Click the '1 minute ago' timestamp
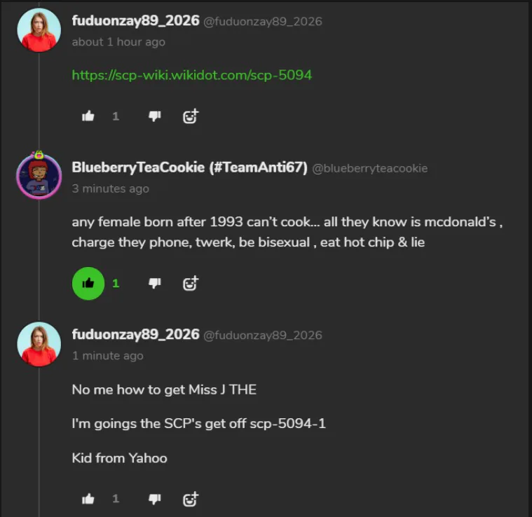 coord(107,356)
